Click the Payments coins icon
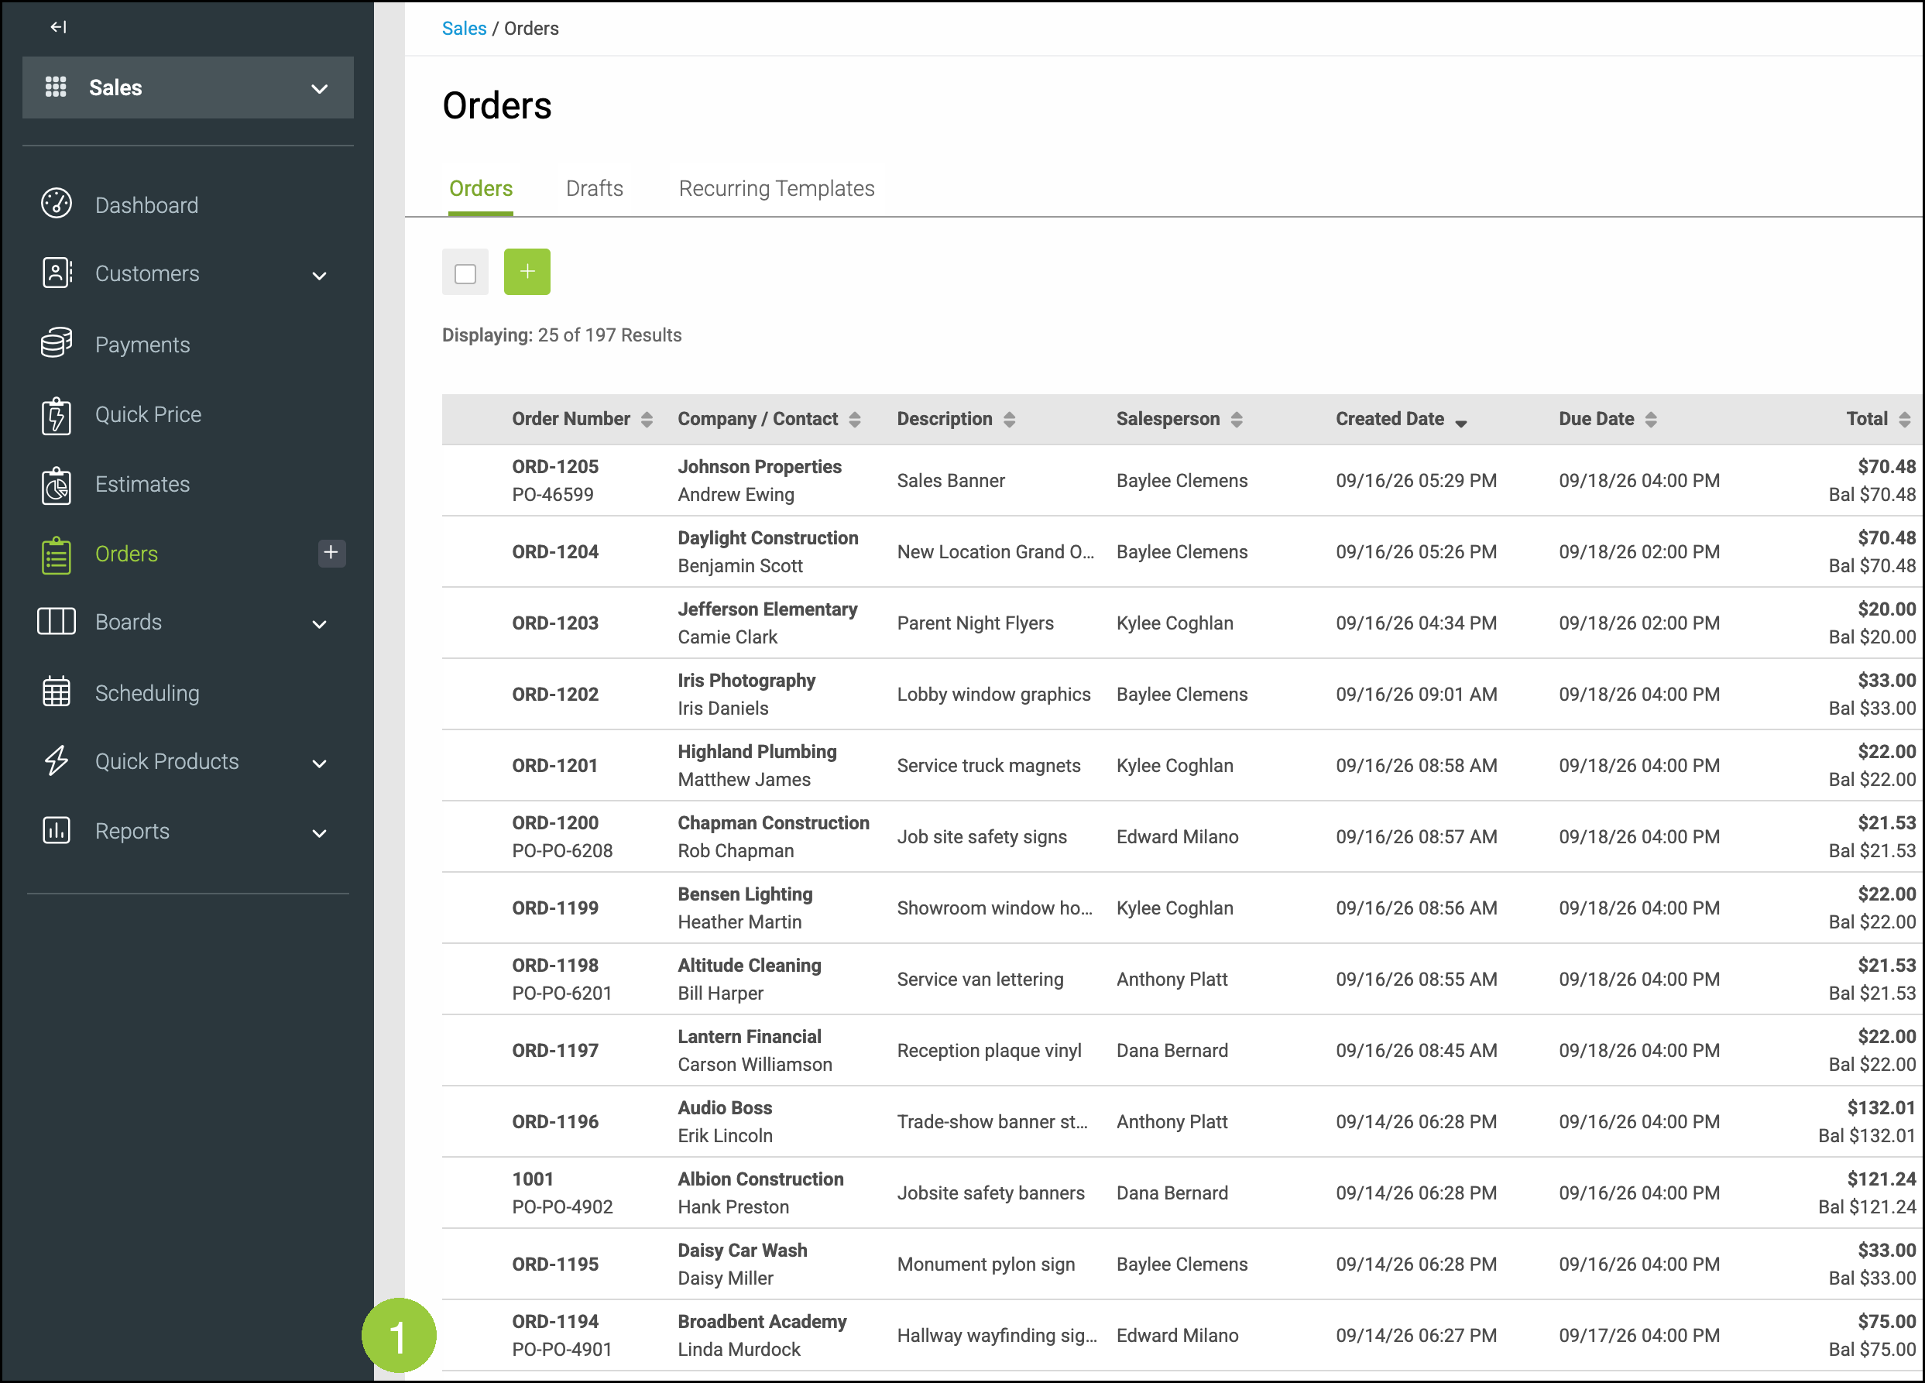 coord(56,344)
